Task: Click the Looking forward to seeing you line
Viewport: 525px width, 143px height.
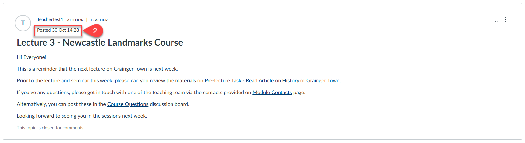Action: [82, 116]
